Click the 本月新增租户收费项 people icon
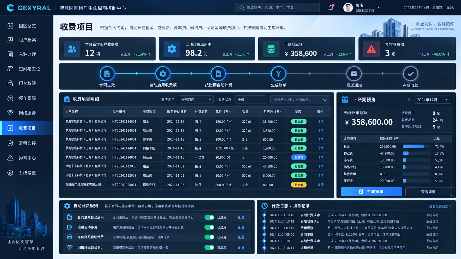 pos(72,49)
